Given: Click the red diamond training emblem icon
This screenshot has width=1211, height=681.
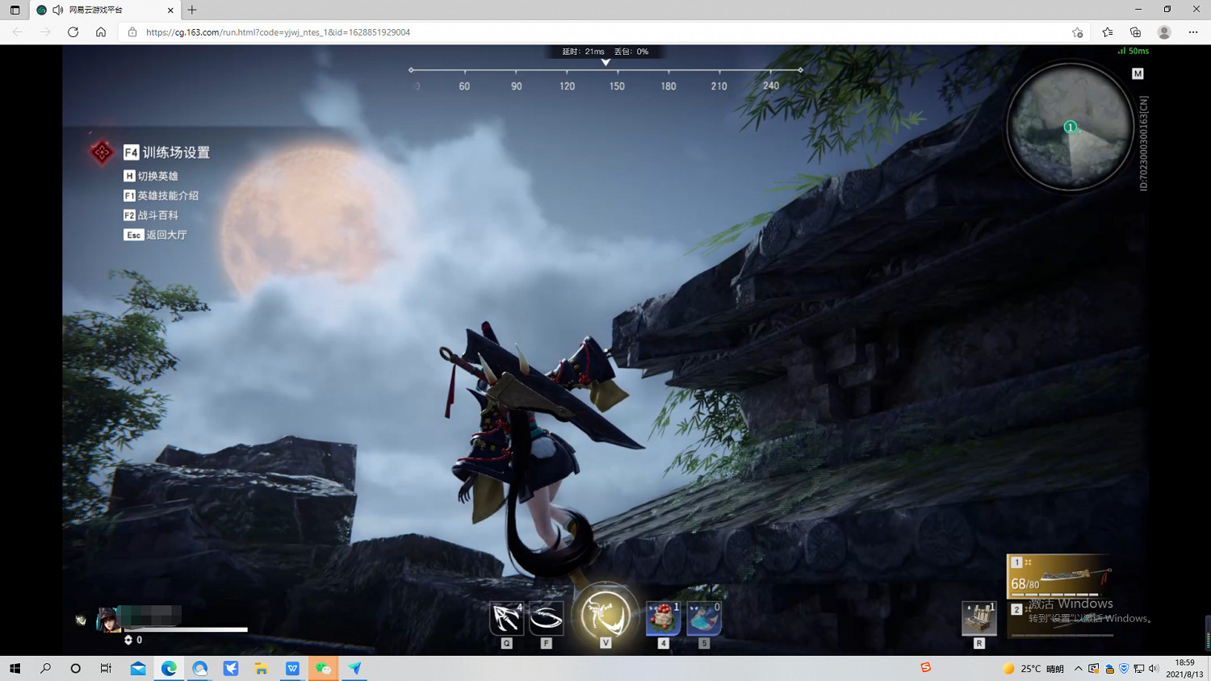Looking at the screenshot, I should [102, 152].
